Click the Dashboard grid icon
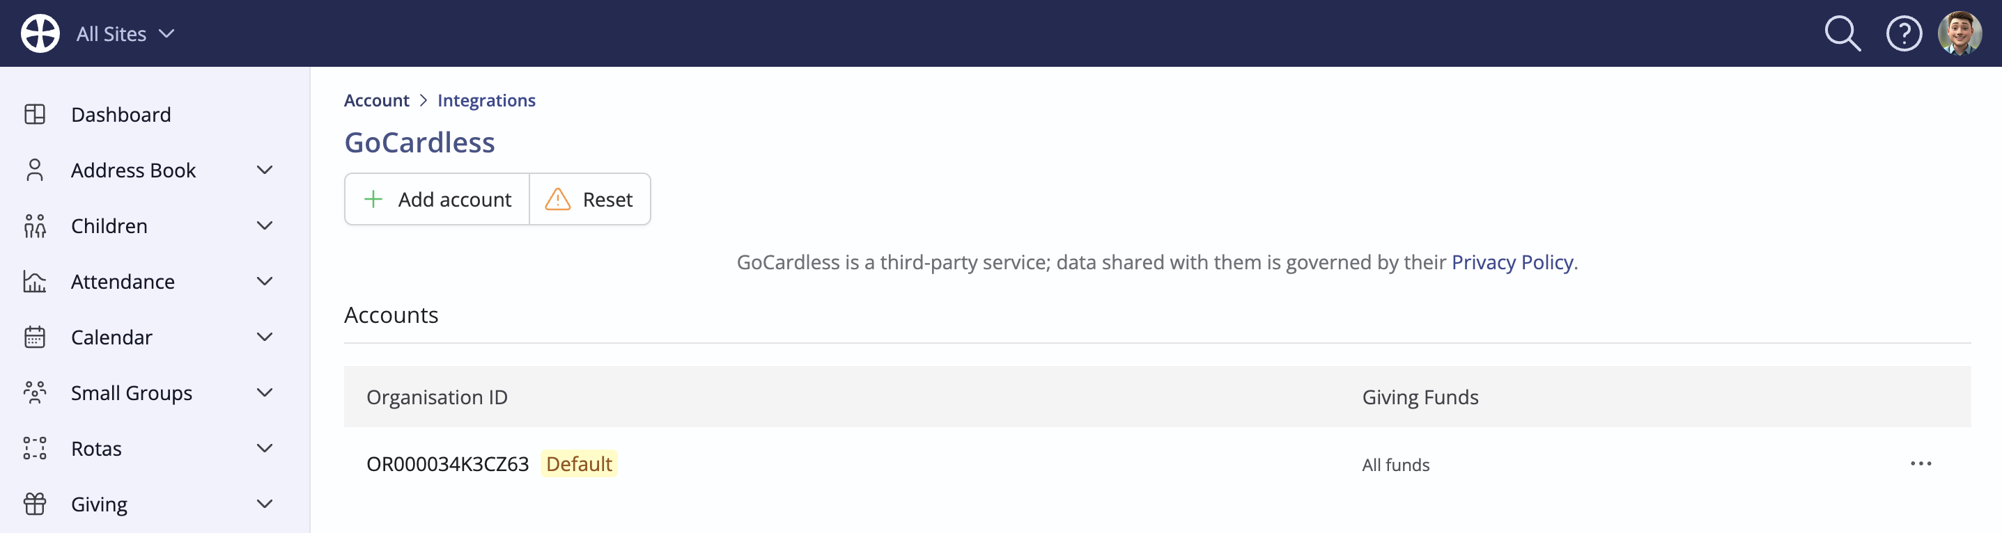Image resolution: width=2002 pixels, height=533 pixels. tap(35, 115)
